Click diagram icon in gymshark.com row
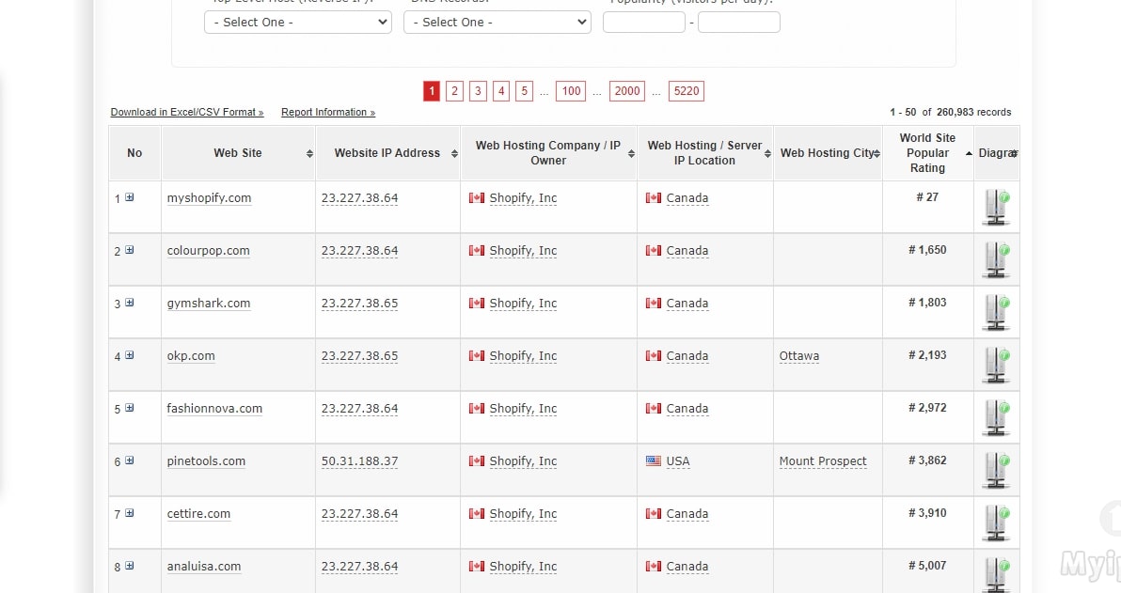The width and height of the screenshot is (1121, 593). point(996,312)
